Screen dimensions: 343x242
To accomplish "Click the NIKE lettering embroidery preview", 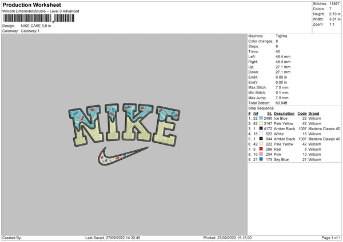I will [x=124, y=124].
